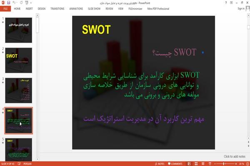
Task: Open the FILE backstage tab
Action: (5, 9)
